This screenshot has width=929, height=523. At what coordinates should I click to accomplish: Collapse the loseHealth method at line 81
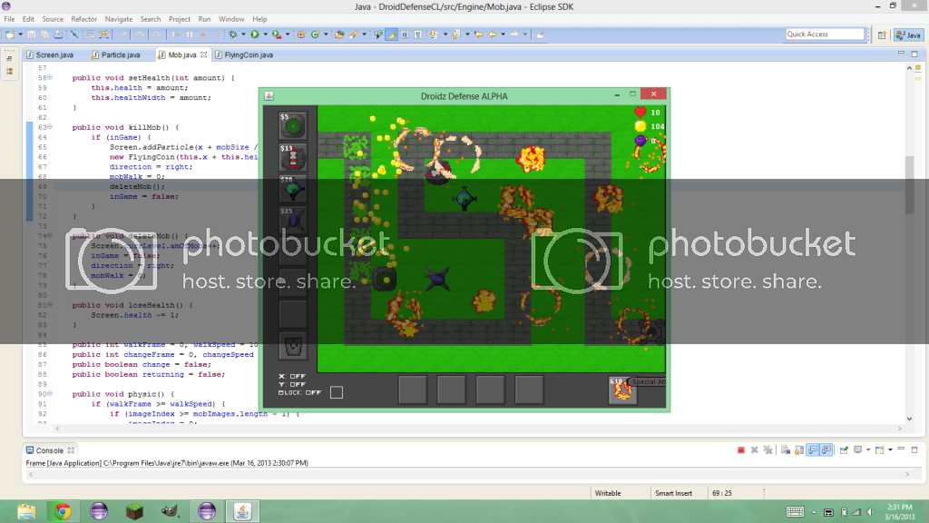(x=50, y=304)
